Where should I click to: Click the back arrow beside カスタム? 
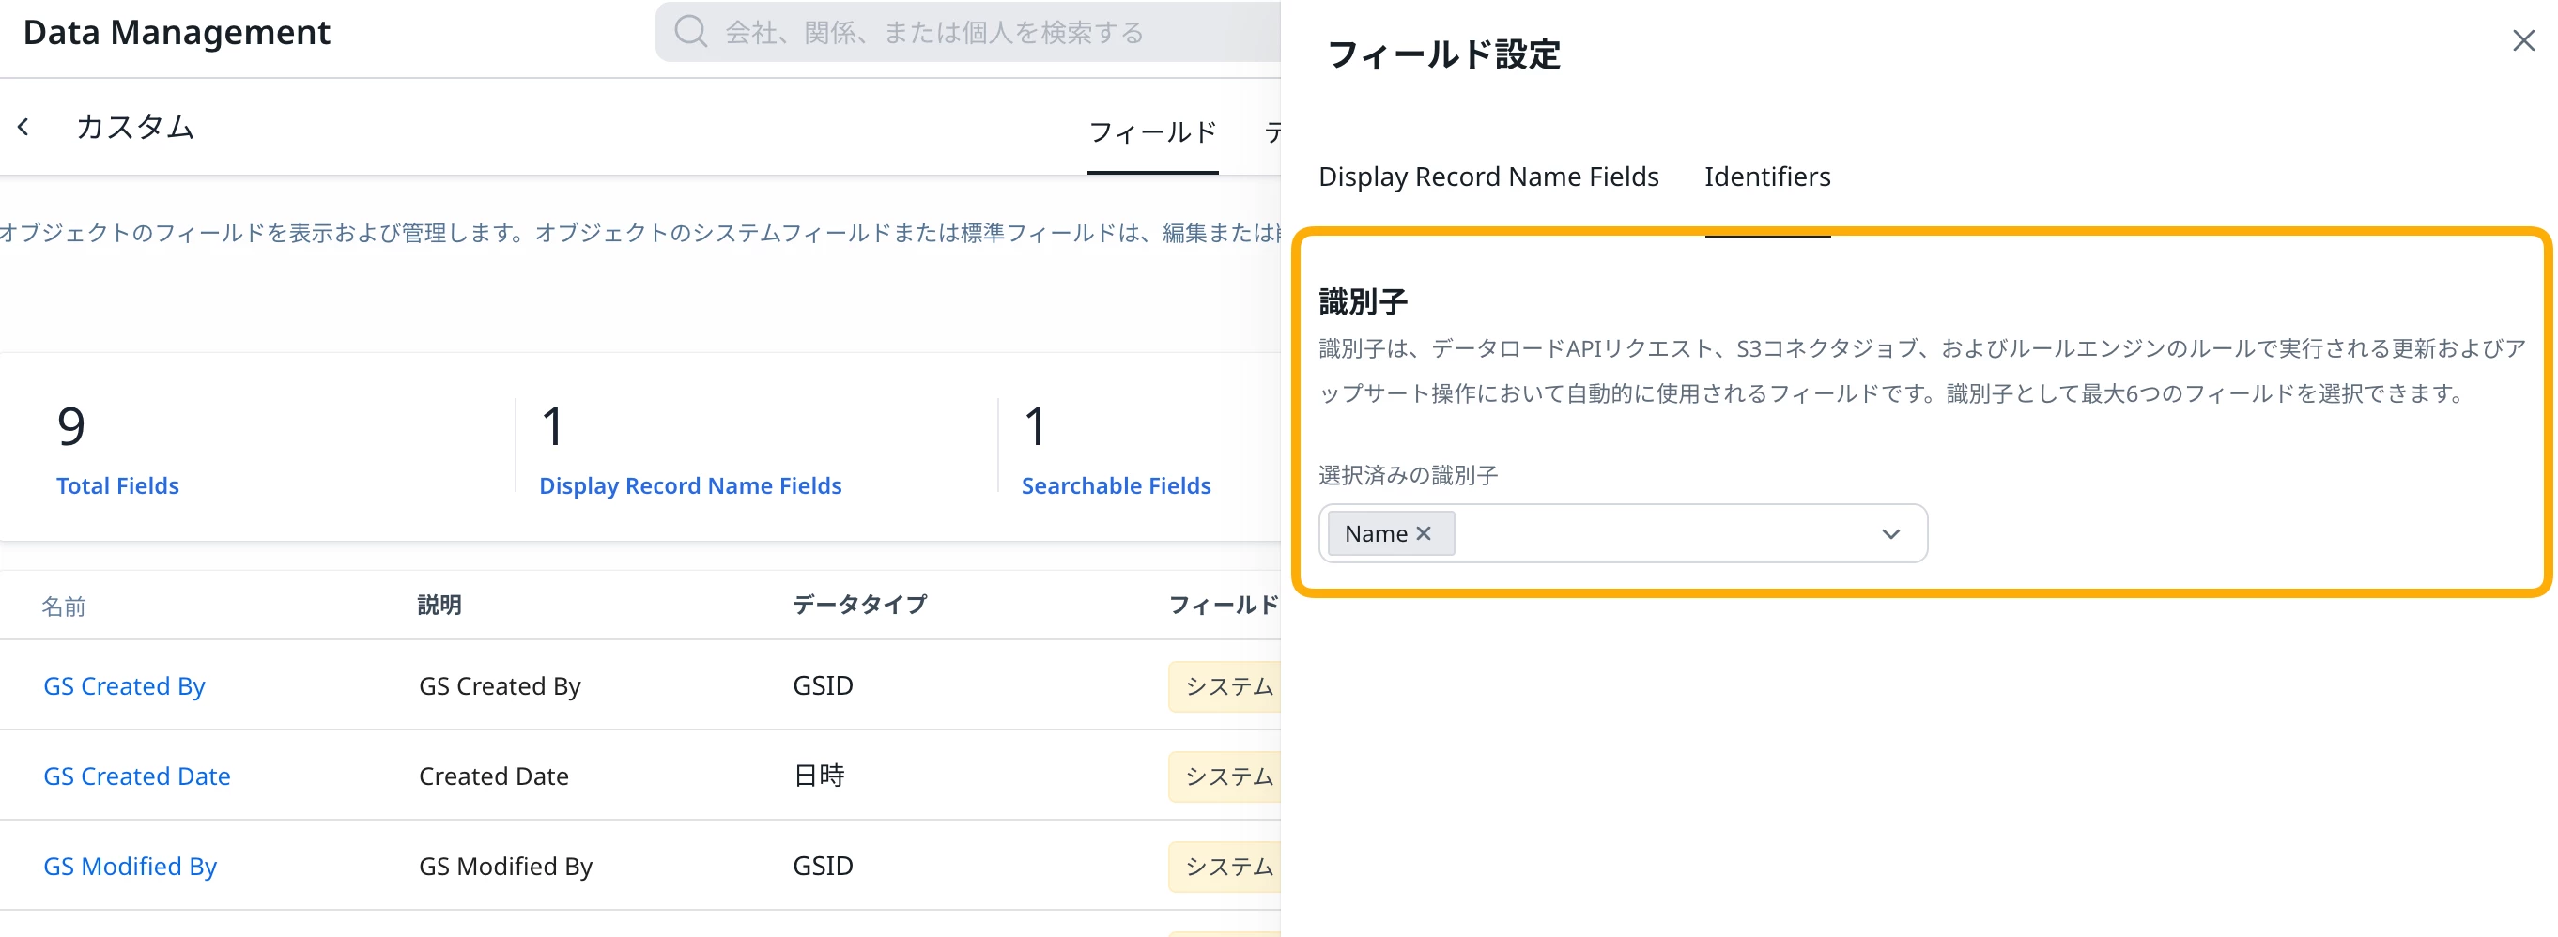[23, 127]
